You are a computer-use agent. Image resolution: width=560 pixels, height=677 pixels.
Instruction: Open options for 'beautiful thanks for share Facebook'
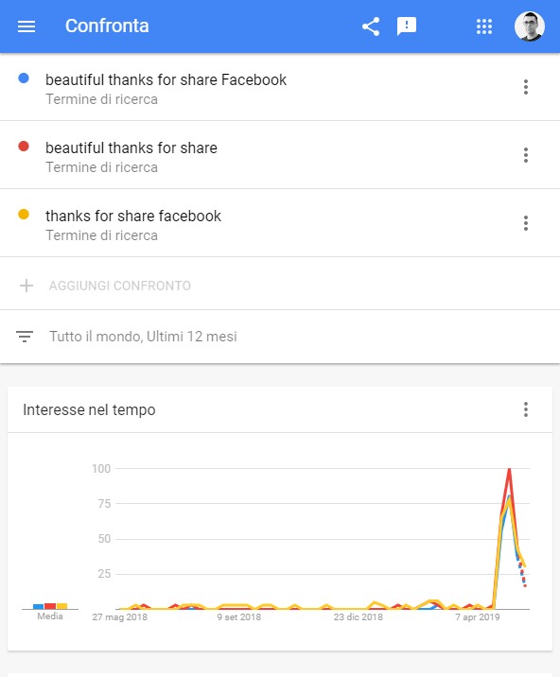click(x=525, y=87)
